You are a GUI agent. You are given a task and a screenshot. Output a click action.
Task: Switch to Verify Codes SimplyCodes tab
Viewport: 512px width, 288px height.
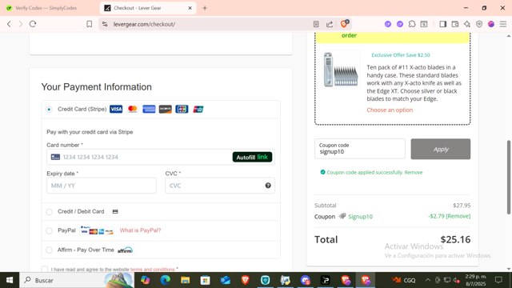point(46,8)
